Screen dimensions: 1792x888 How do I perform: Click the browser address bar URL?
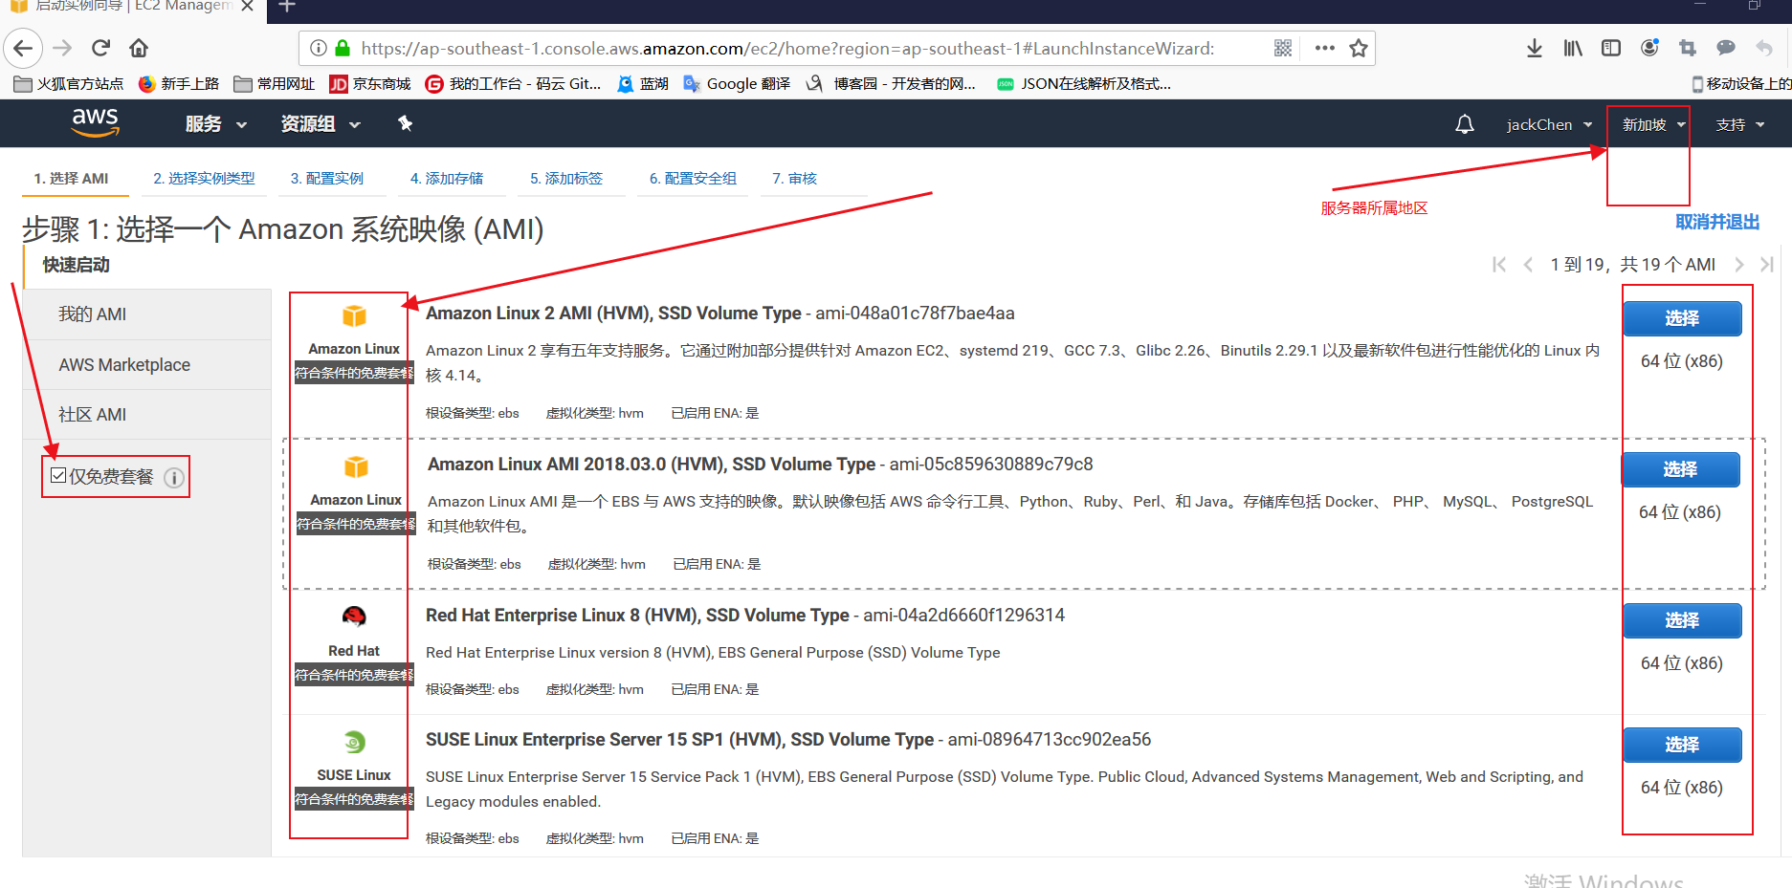(x=787, y=48)
